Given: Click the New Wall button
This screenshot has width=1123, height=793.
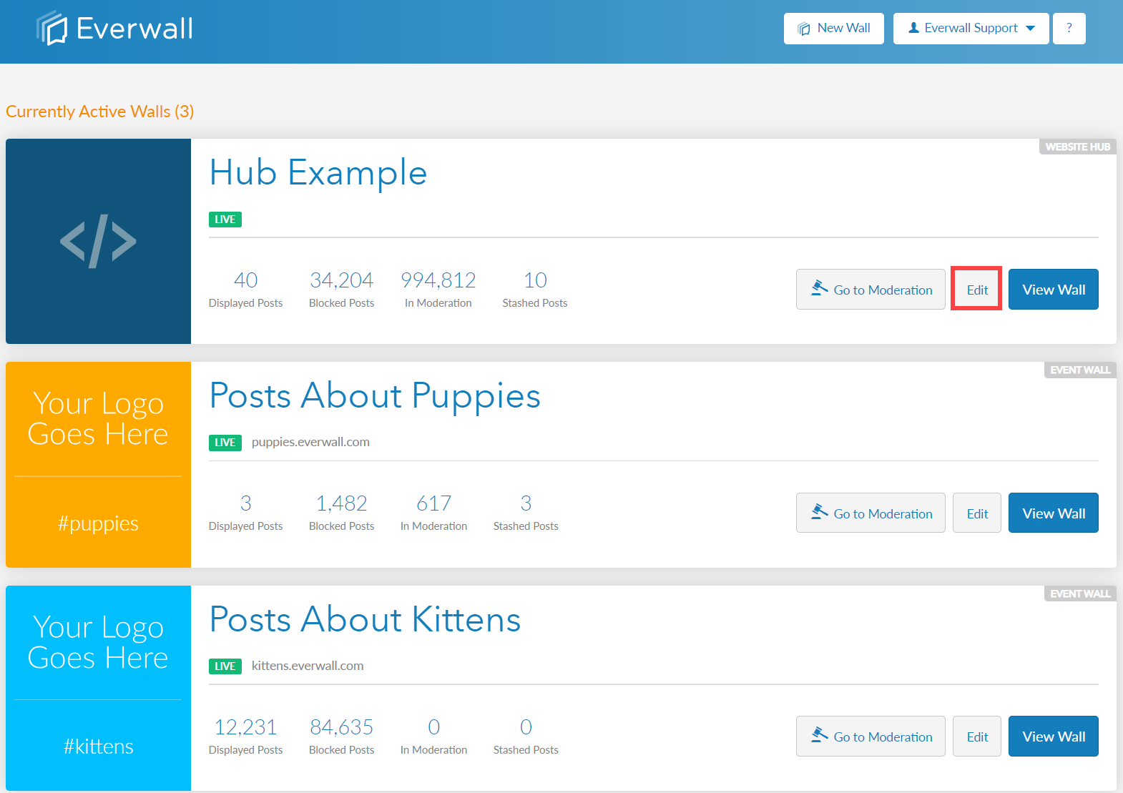Looking at the screenshot, I should pos(834,29).
